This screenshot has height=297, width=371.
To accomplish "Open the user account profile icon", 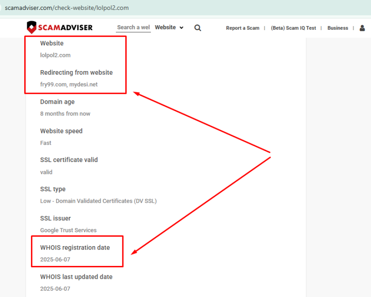I will click(x=362, y=28).
